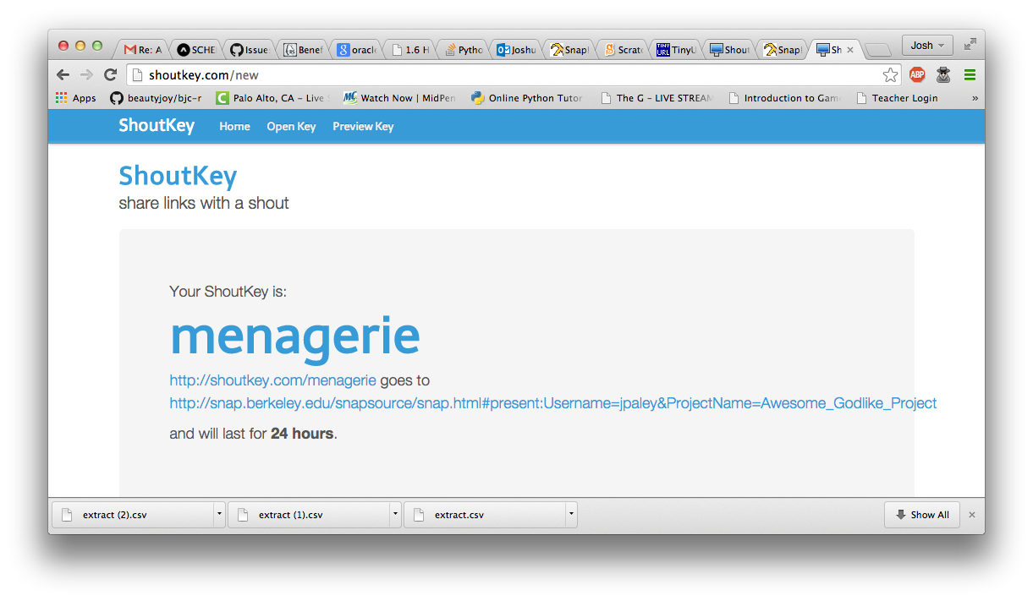Bookmark this page with the star icon

coord(890,75)
